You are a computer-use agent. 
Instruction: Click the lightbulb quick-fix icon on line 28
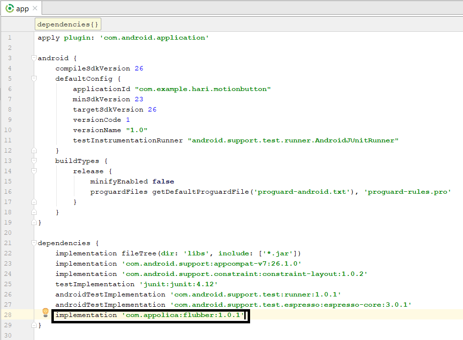point(46,312)
